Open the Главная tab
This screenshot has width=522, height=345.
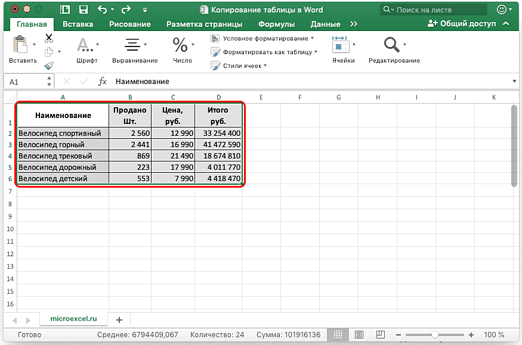32,24
